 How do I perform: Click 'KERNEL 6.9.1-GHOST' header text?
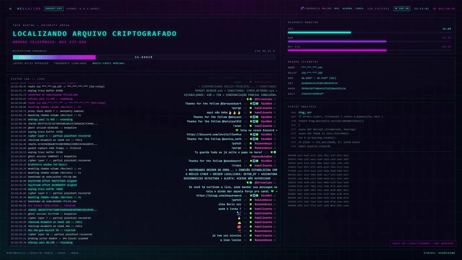click(x=83, y=8)
